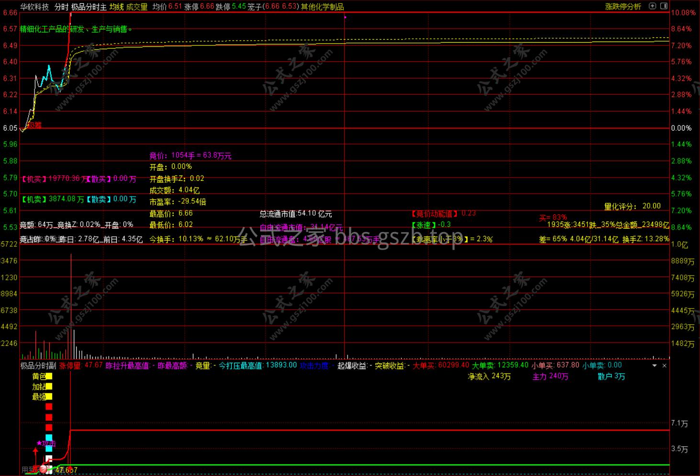This screenshot has width=700, height=476.
Task: Click the 【涨速】-0.3 label
Action: tap(430, 225)
